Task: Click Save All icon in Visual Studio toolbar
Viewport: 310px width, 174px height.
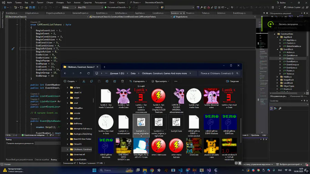Action: 34,7
